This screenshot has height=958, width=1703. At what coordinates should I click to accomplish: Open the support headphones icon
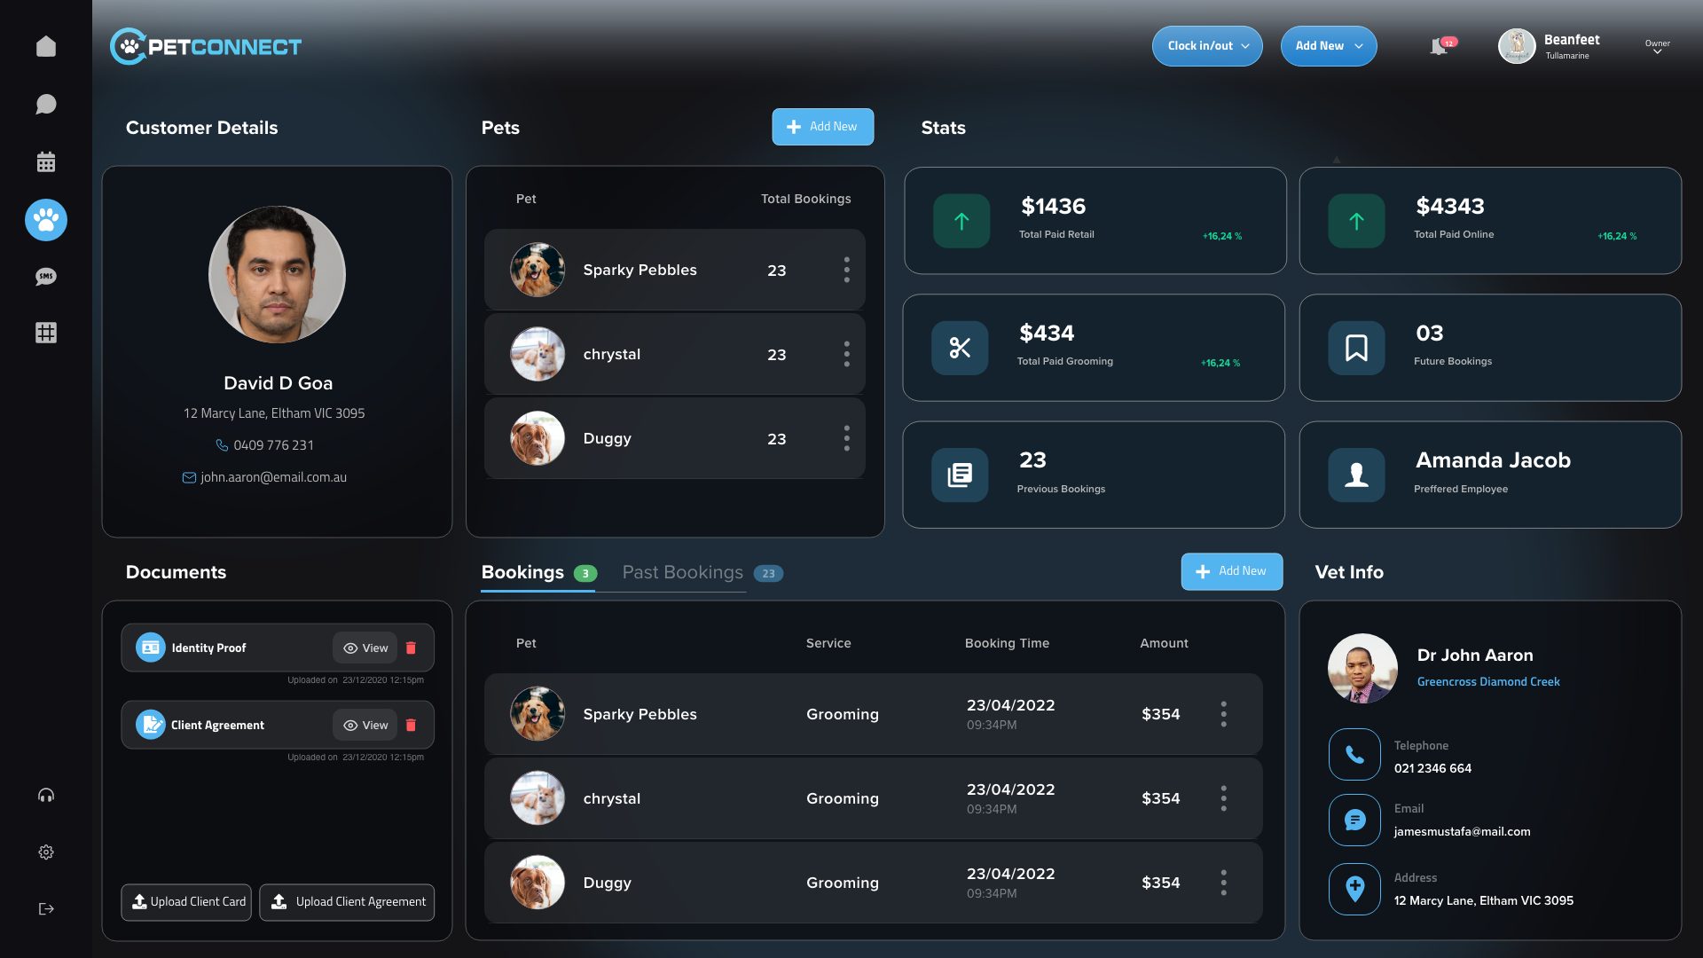pyautogui.click(x=46, y=795)
